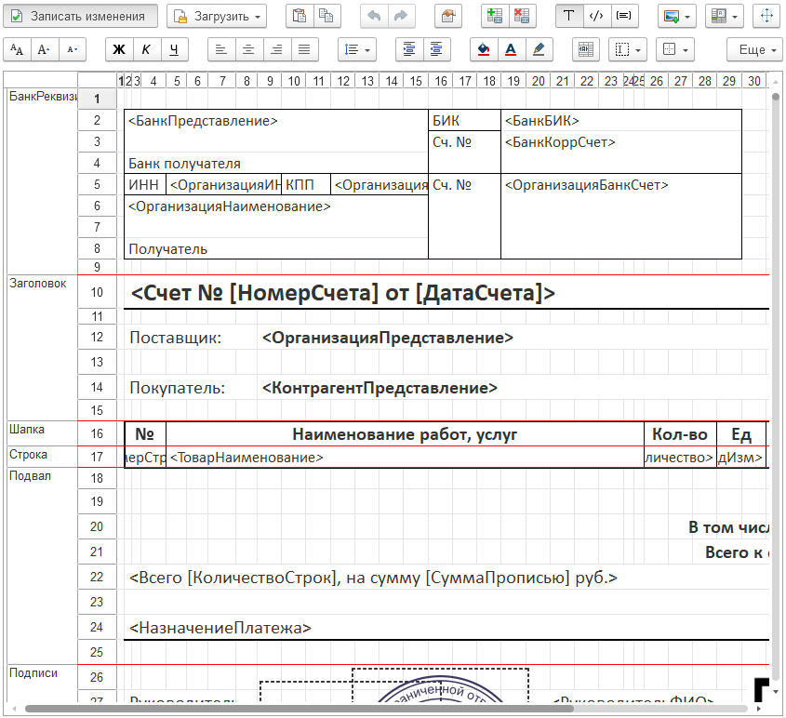
Task: Select row header 22
Action: tap(97, 578)
